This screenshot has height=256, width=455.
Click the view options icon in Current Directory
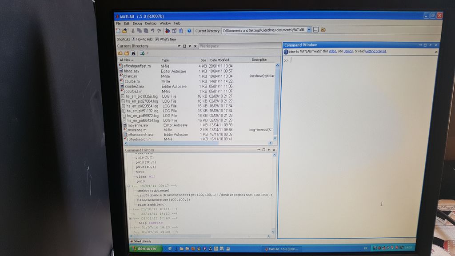[142, 53]
